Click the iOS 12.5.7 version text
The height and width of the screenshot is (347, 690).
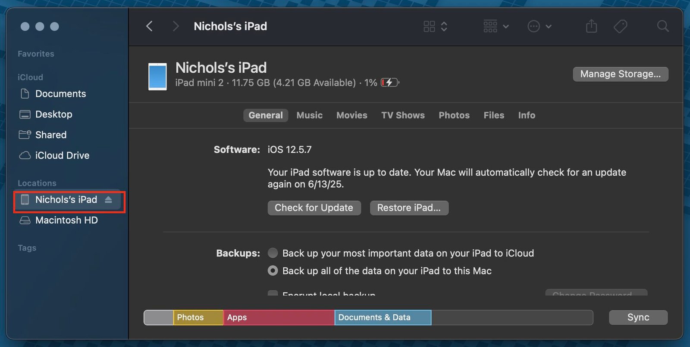[289, 150]
